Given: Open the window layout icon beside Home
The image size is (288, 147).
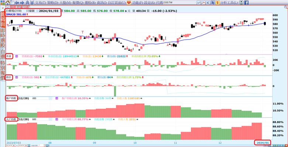Looking at the screenshot, I should coord(12,3).
